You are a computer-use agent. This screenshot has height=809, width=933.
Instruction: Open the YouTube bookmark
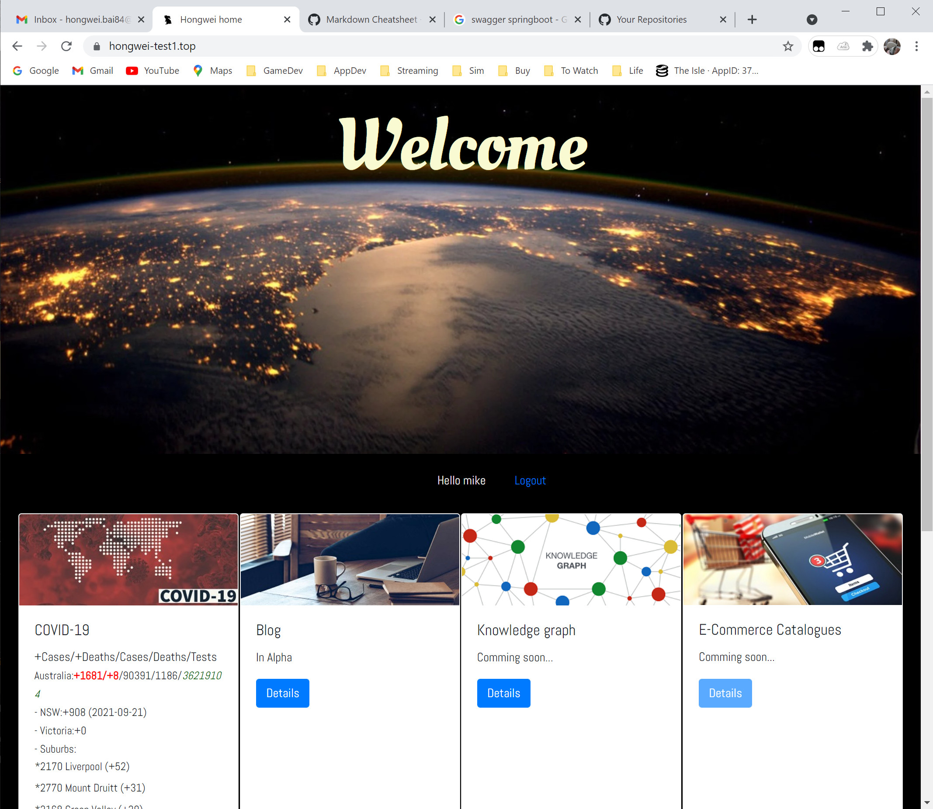click(x=152, y=70)
